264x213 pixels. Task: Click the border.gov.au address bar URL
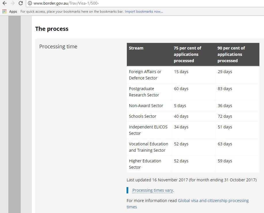66,3
